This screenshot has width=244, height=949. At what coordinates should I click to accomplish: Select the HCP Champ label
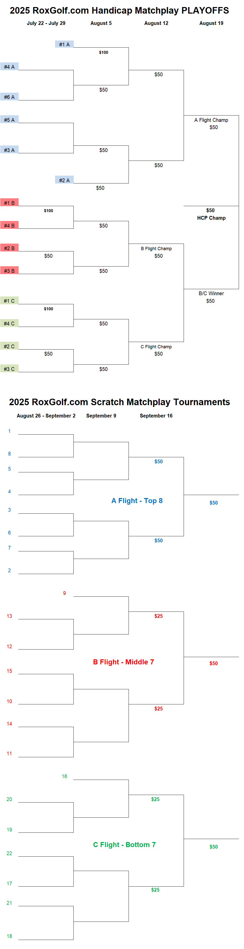211,218
